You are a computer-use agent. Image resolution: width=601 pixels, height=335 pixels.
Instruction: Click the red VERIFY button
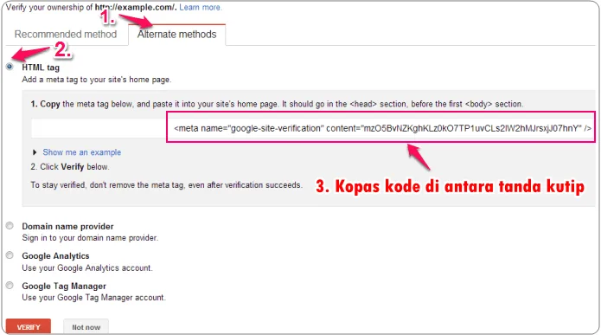29,327
